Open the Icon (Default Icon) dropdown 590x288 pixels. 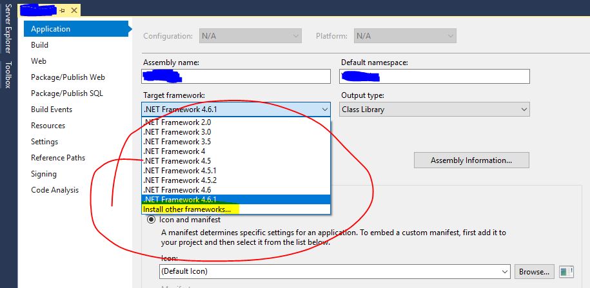coord(335,271)
